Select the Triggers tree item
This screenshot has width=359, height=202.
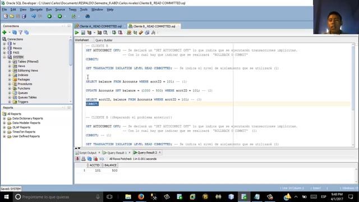[x=23, y=102]
